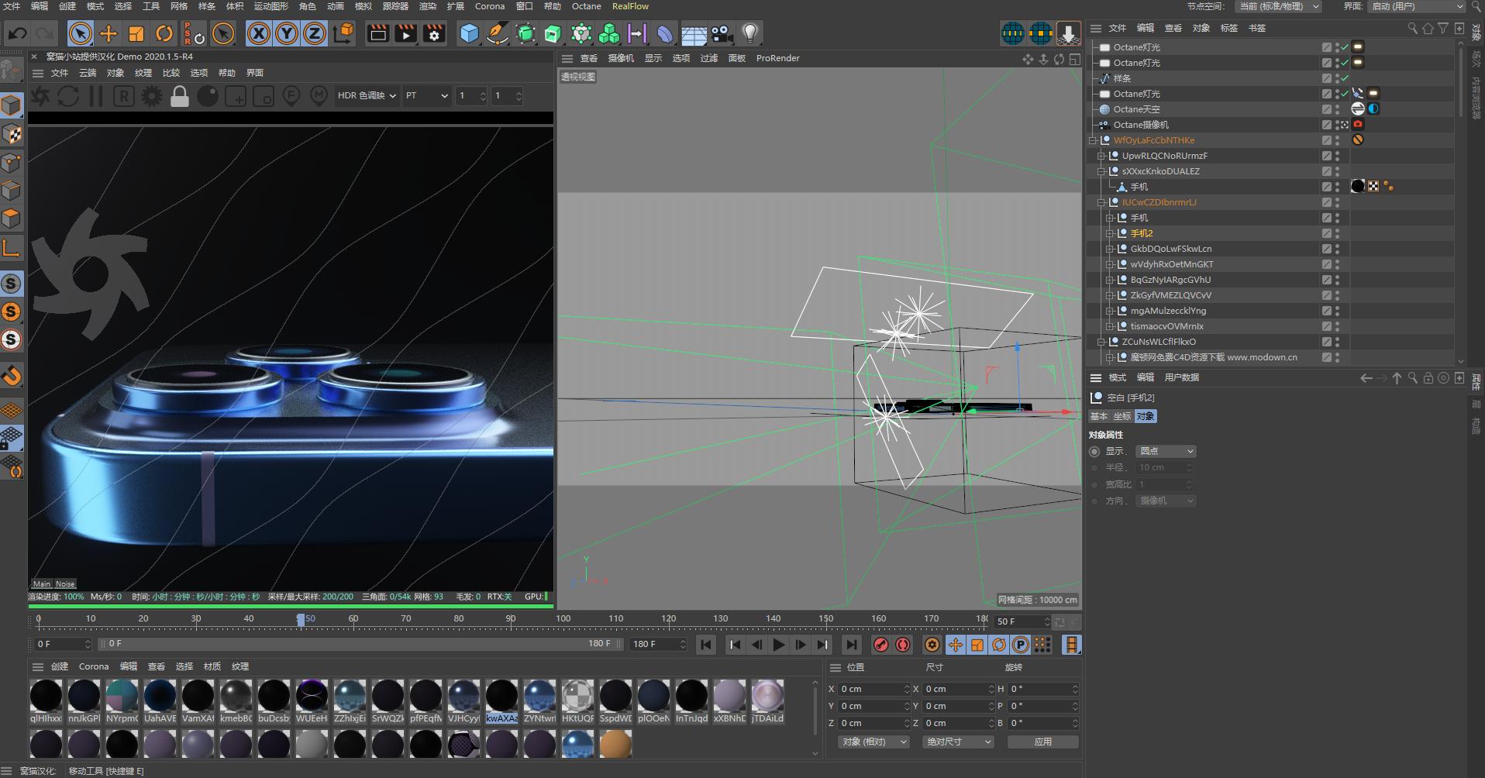
Task: Restart the Octane render refresh icon
Action: point(68,96)
